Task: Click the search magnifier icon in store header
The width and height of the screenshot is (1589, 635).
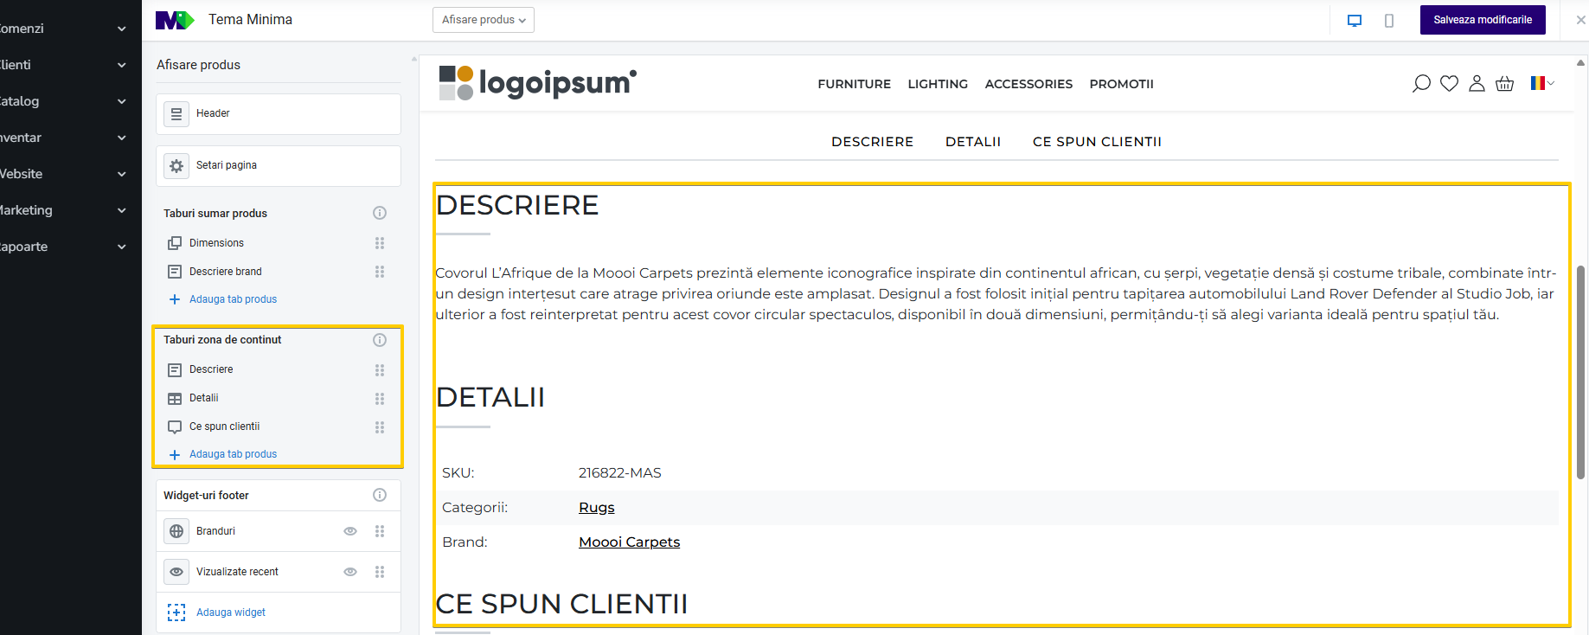Action: click(x=1421, y=83)
